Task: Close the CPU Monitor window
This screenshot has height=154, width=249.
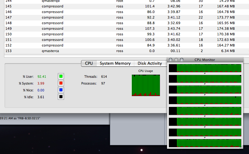Action: click(x=170, y=60)
